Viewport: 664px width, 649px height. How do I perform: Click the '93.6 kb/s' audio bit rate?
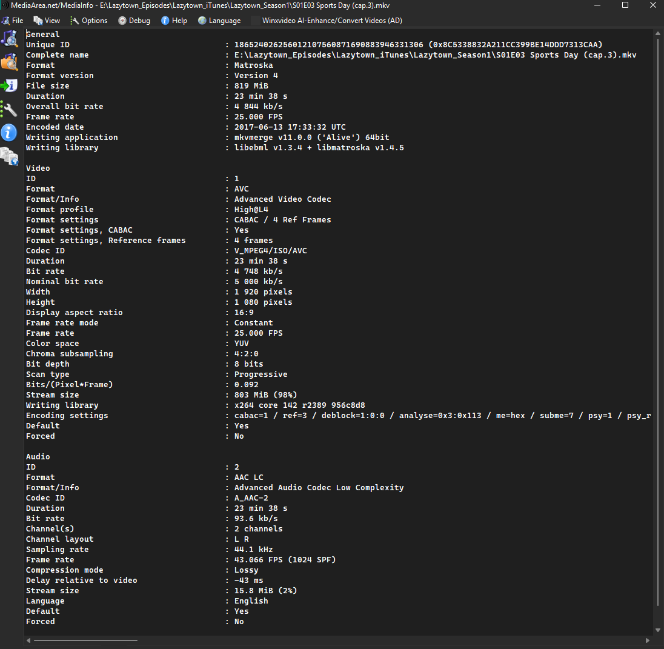pyautogui.click(x=256, y=519)
